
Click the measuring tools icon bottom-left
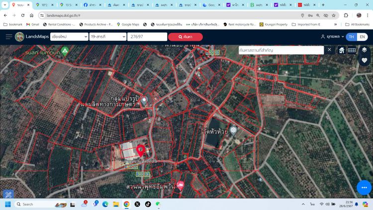pyautogui.click(x=7, y=195)
